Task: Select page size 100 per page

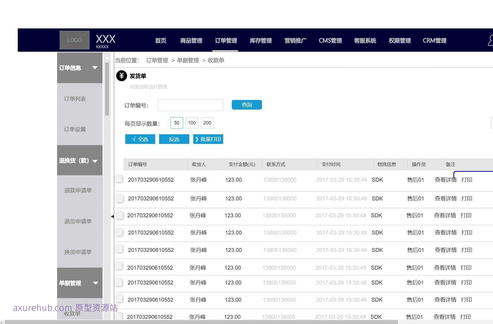Action: coord(192,123)
